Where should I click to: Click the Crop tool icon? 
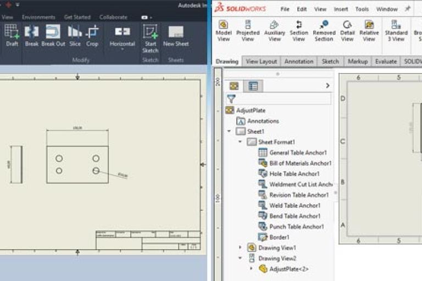tap(92, 33)
